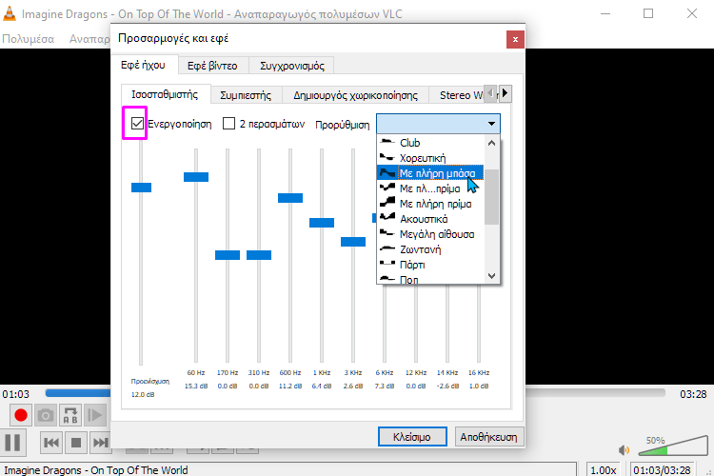This screenshot has height=476, width=714.
Task: Skip to previous track
Action: click(x=51, y=443)
